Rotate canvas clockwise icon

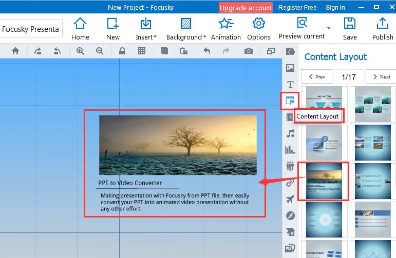(37, 51)
